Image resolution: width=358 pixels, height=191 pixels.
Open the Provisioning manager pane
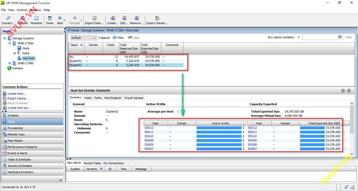pyautogui.click(x=32, y=128)
